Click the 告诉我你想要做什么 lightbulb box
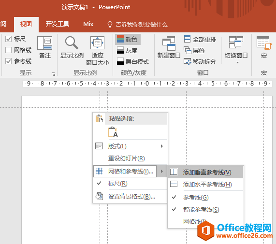276x244 pixels. [x=137, y=25]
